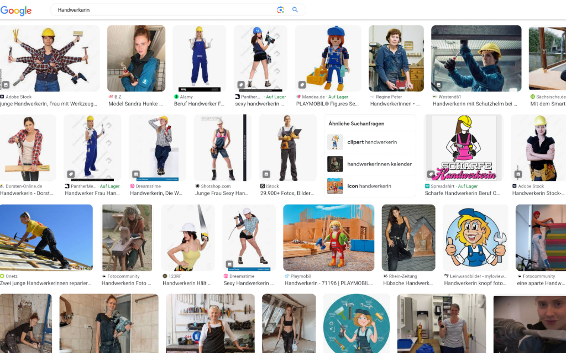Open Mandea.de Playmobil figure image
This screenshot has width=566, height=353.
(x=328, y=58)
